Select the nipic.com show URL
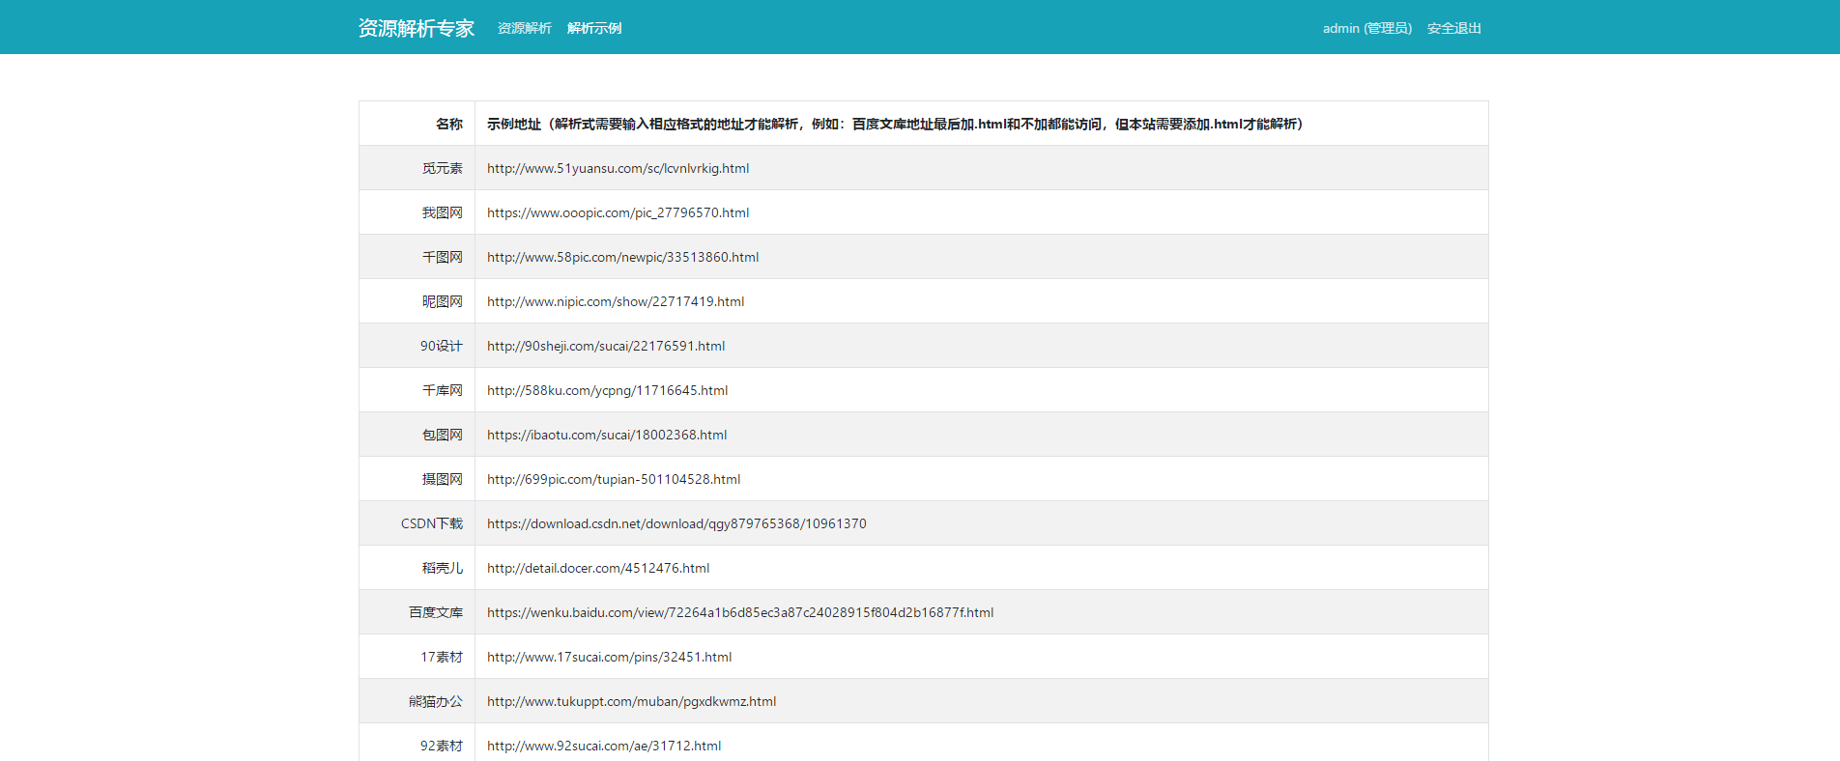The height and width of the screenshot is (761, 1840). point(616,301)
